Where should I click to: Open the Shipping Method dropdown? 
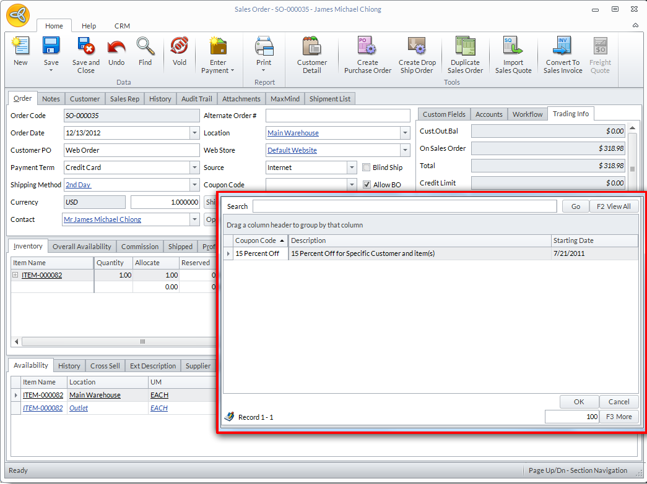click(194, 185)
